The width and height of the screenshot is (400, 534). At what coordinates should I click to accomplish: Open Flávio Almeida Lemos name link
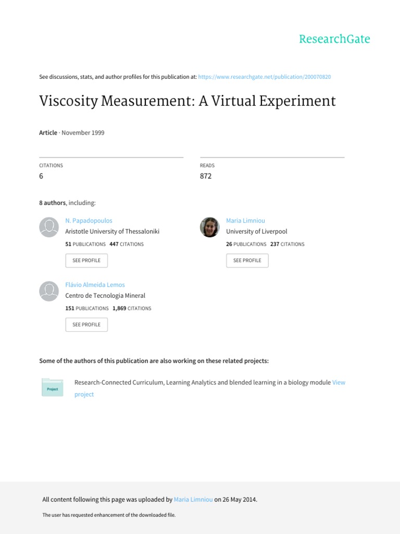(95, 285)
